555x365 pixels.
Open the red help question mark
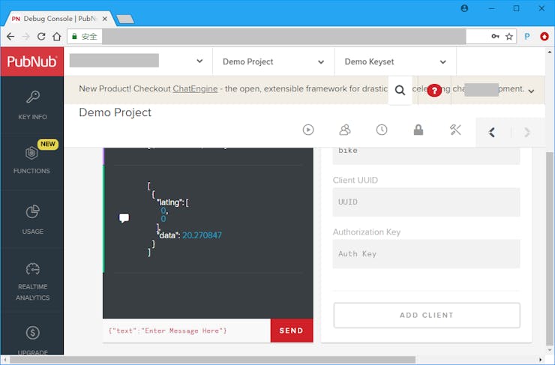pyautogui.click(x=434, y=91)
